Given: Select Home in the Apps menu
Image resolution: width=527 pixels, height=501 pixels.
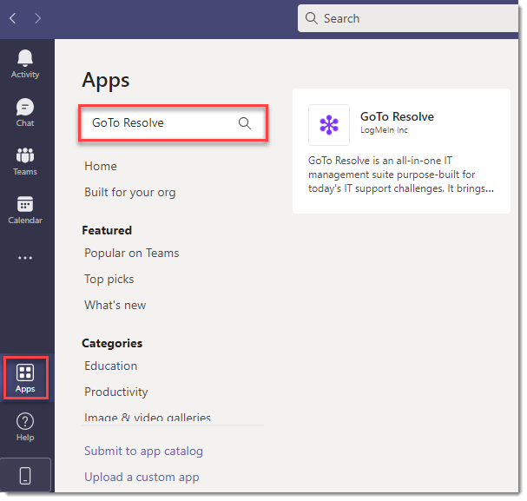Looking at the screenshot, I should pyautogui.click(x=101, y=166).
